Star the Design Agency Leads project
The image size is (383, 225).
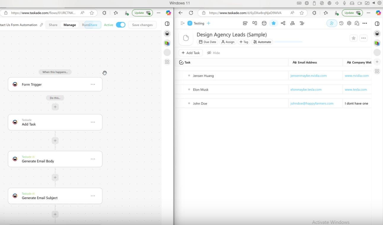353,38
